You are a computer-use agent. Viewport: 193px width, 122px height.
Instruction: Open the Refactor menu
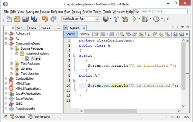point(57,12)
